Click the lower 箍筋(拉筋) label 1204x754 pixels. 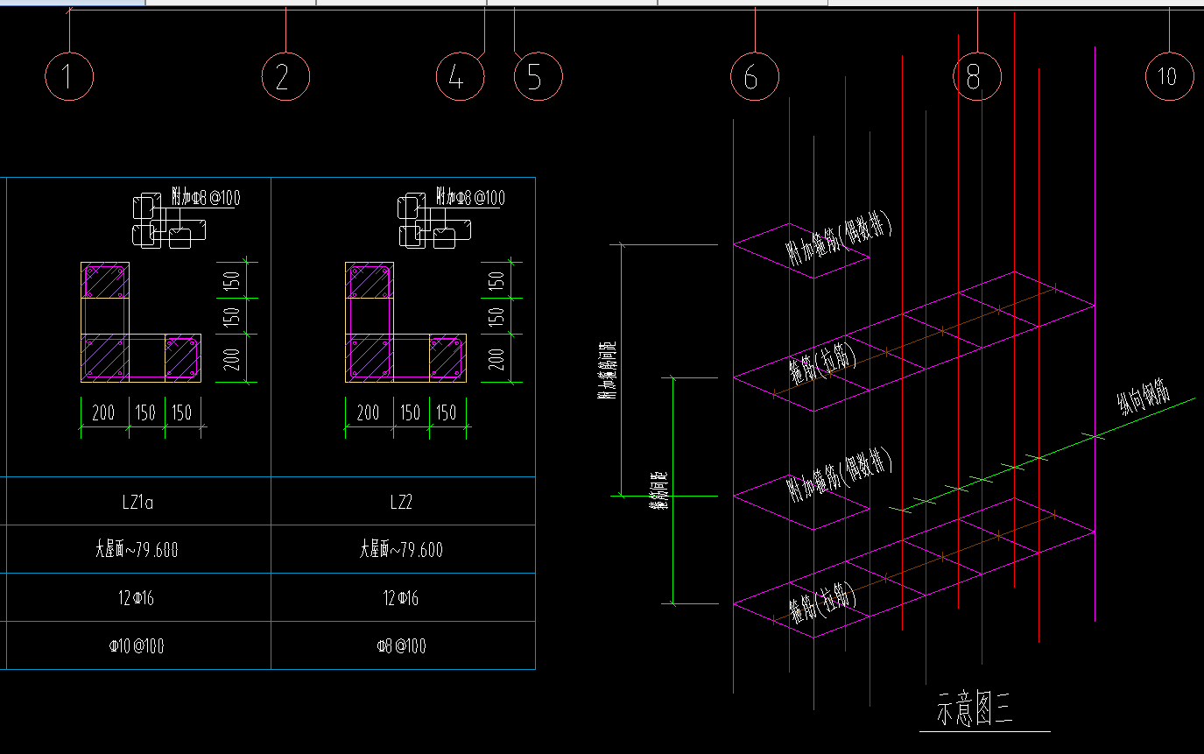tap(821, 603)
